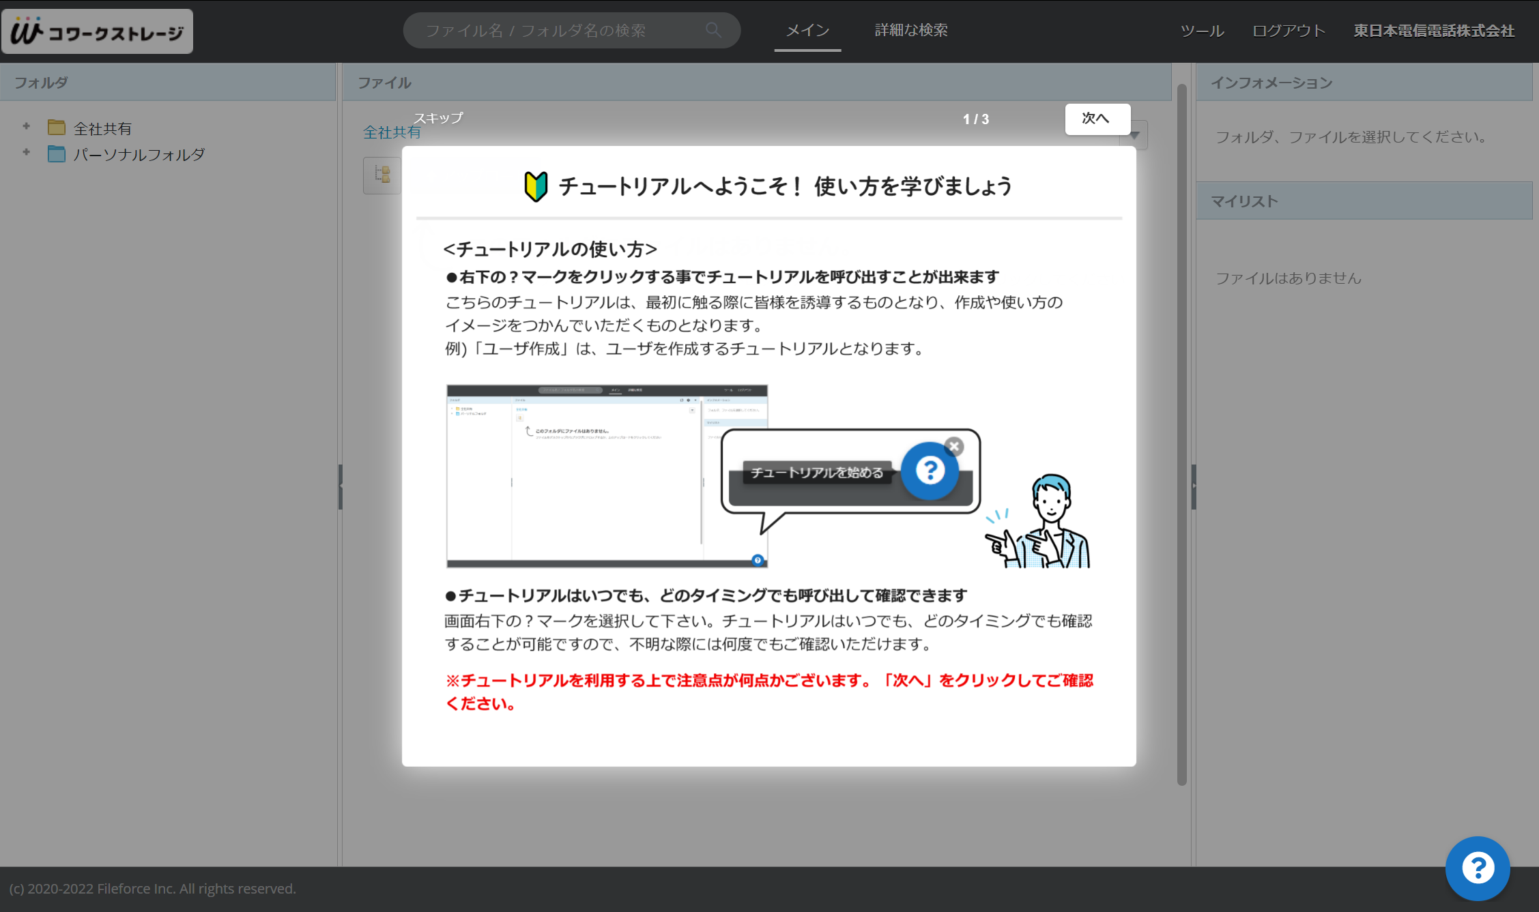Click the file panel vertical scrollbar
This screenshot has width=1539, height=912.
point(1181,435)
